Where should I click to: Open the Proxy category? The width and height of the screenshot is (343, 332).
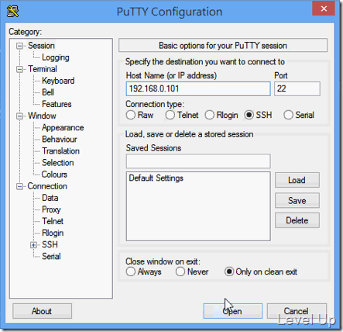pos(51,209)
